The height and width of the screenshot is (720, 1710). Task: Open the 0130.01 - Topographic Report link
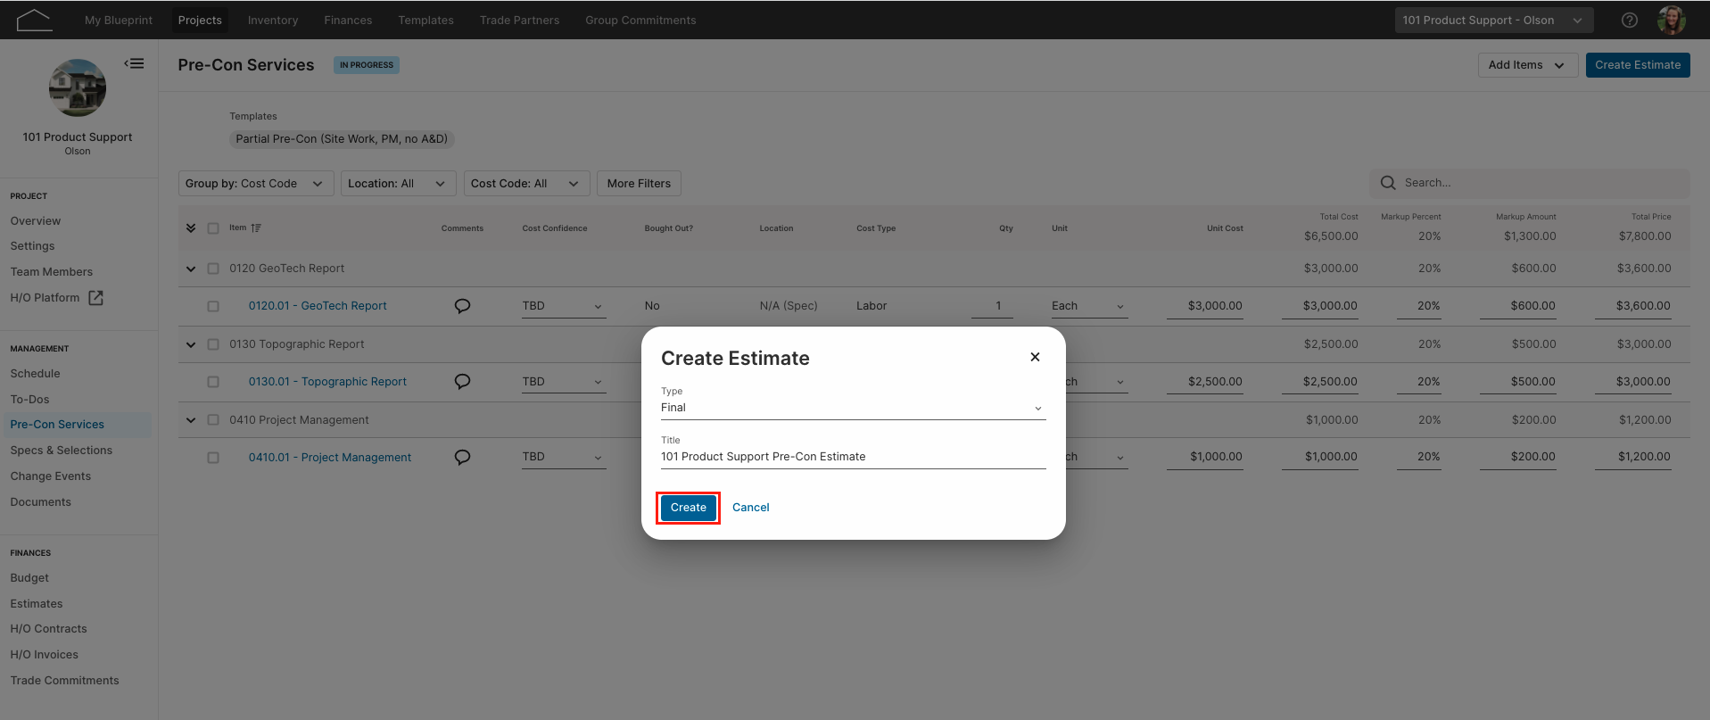[x=327, y=382]
